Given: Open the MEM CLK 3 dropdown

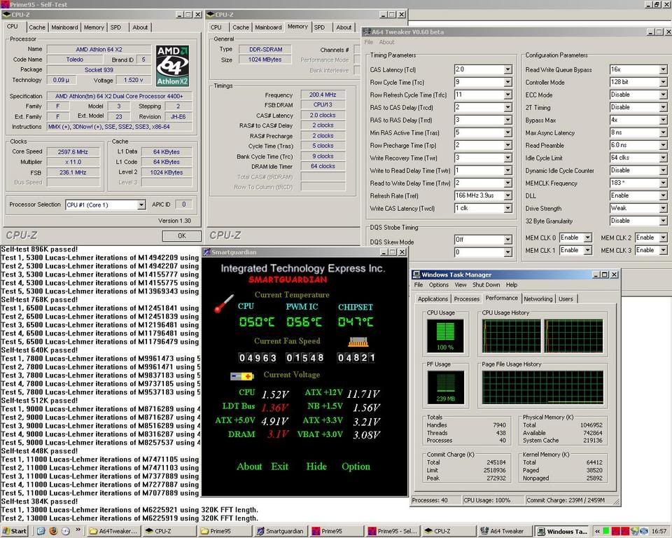Looking at the screenshot, I should 663,250.
